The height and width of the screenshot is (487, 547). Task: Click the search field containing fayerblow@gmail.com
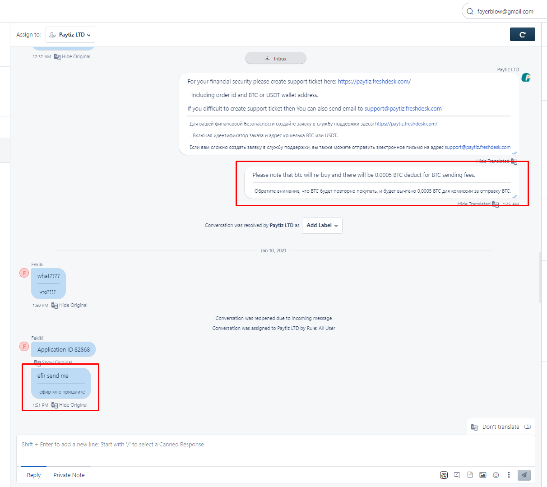click(x=505, y=12)
